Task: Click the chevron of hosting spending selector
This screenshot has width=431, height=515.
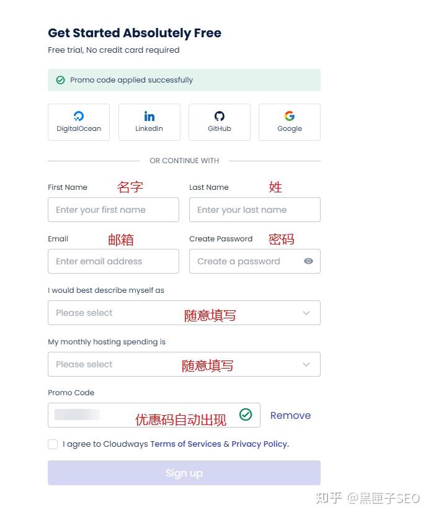Action: click(x=306, y=365)
